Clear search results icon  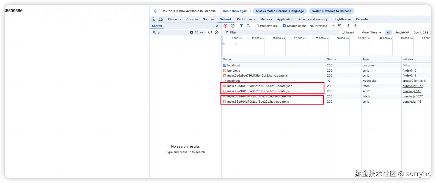pyautogui.click(x=217, y=32)
